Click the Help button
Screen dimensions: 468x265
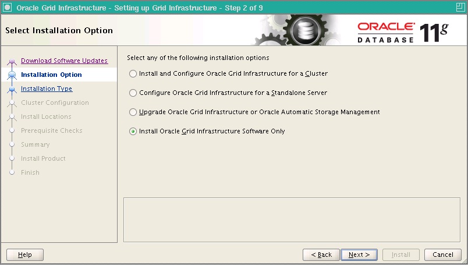point(25,255)
